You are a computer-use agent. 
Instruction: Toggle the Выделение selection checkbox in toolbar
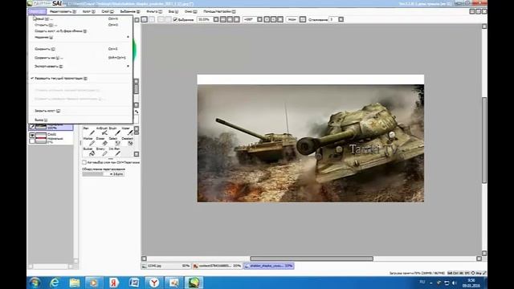(175, 19)
